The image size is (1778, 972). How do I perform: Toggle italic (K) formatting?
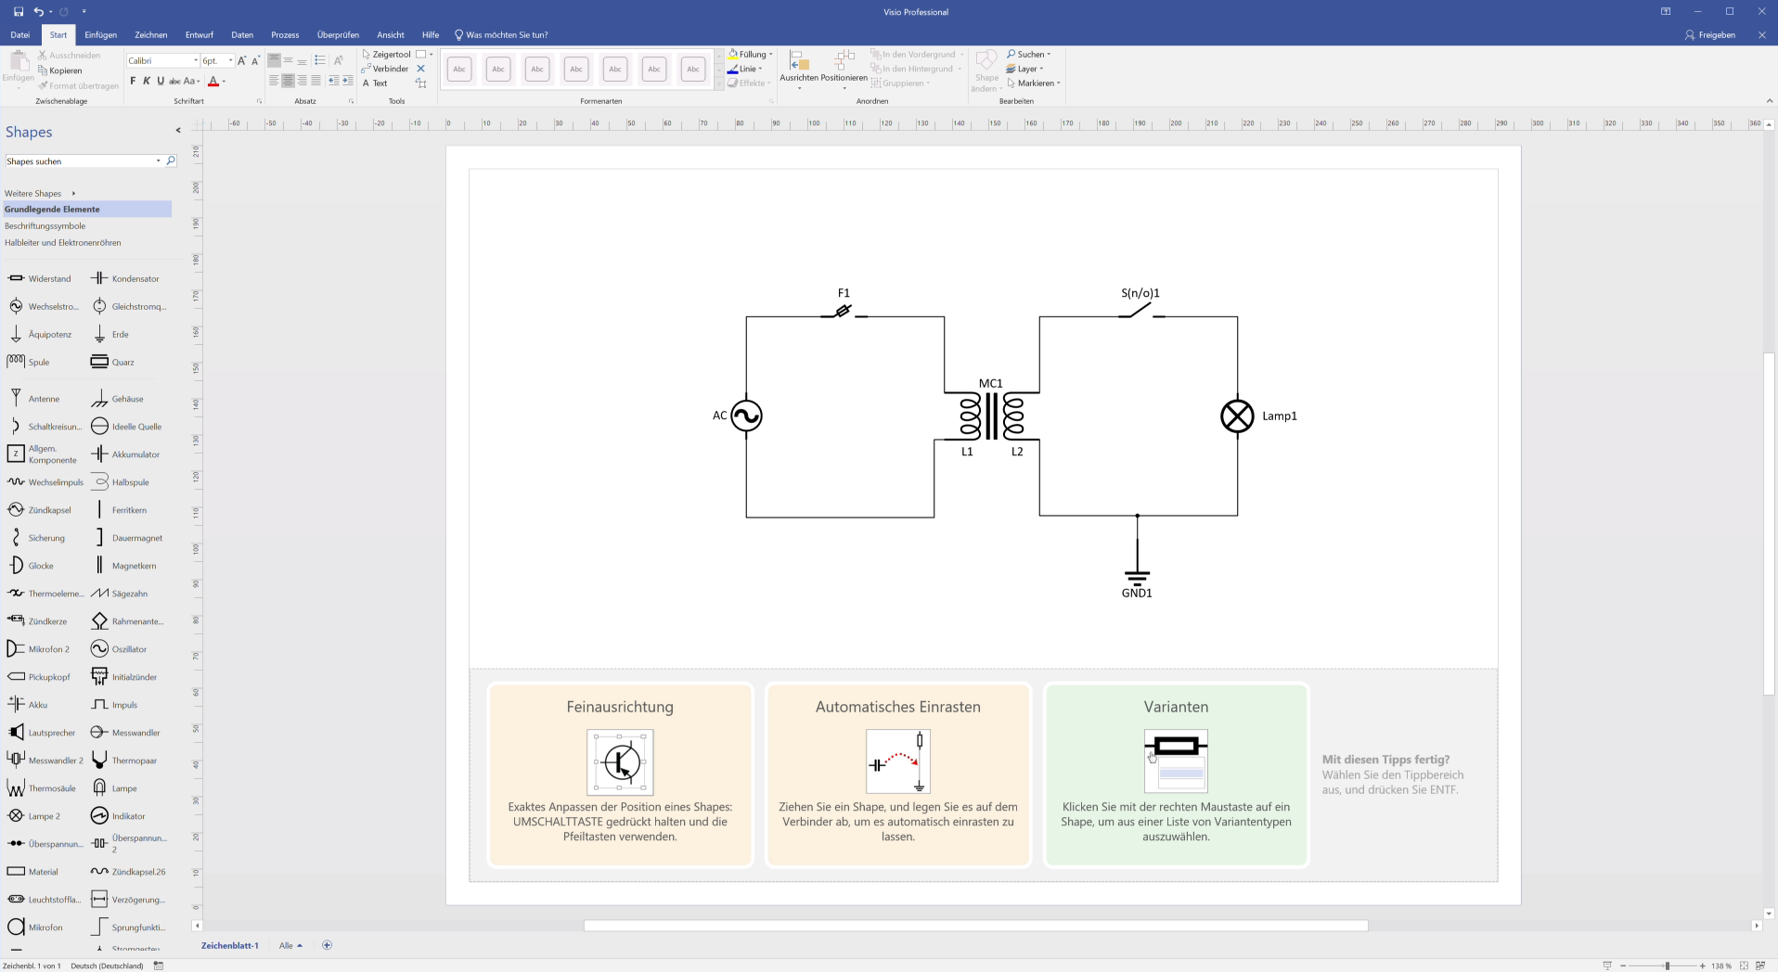[x=147, y=82]
